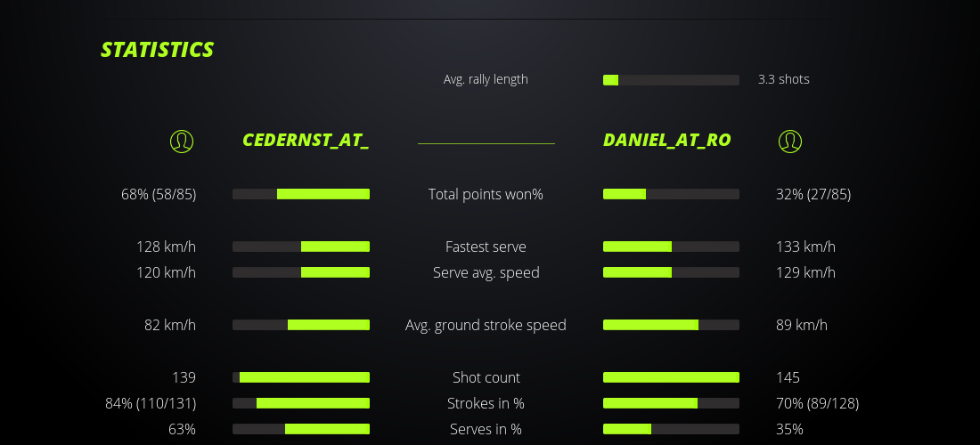The height and width of the screenshot is (445, 980).
Task: Open the DANIEL_AT_RO player name
Action: coord(667,141)
